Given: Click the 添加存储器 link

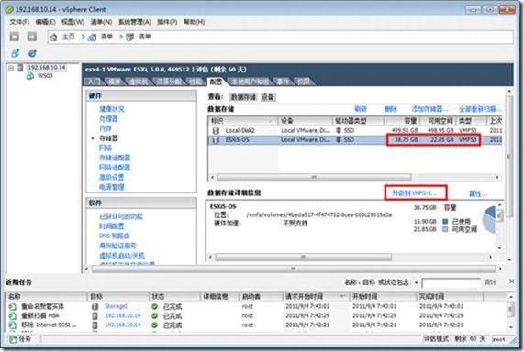Looking at the screenshot, I should [429, 109].
